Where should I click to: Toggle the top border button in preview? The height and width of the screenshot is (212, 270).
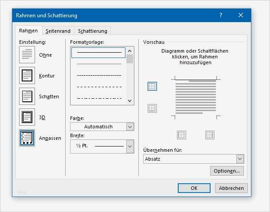pos(152,86)
